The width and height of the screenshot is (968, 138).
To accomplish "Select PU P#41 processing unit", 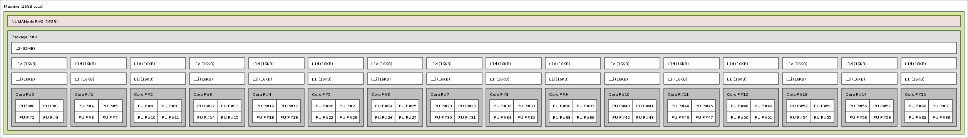I will [x=644, y=106].
